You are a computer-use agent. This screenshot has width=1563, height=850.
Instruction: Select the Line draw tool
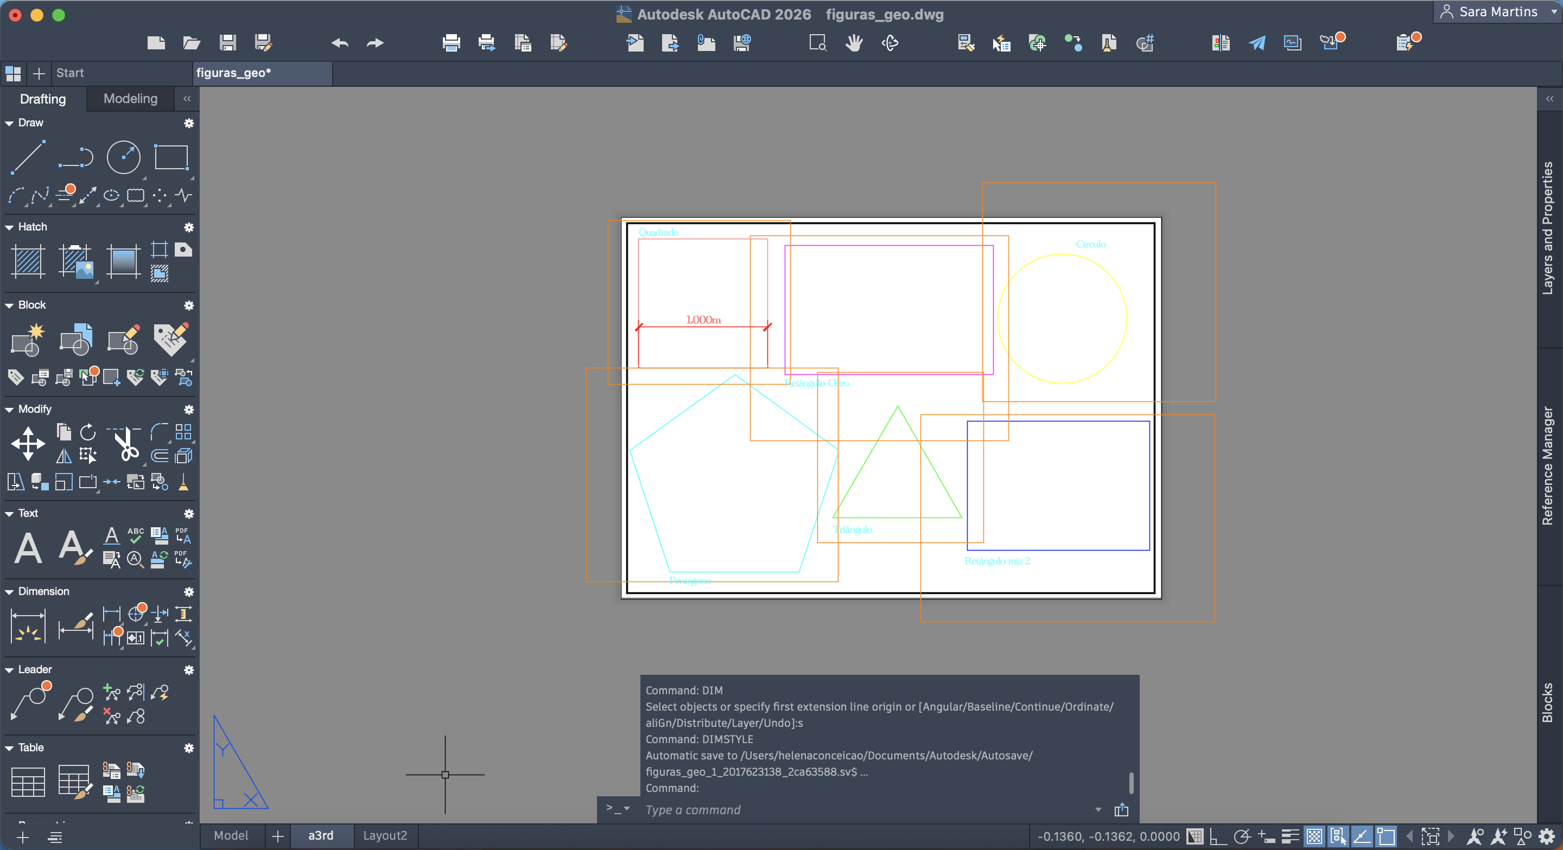click(27, 156)
